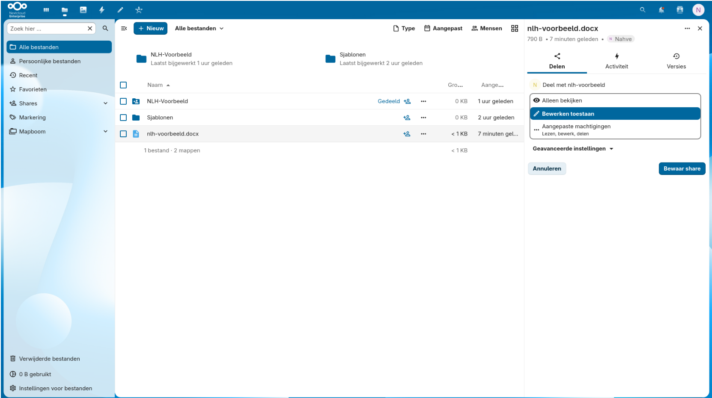The image size is (712, 398).
Task: Expand Geavanceerde instellingen section
Action: pos(573,149)
